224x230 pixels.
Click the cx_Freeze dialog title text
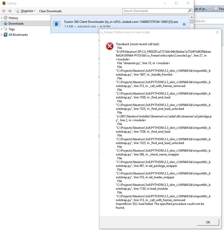pos(125,32)
